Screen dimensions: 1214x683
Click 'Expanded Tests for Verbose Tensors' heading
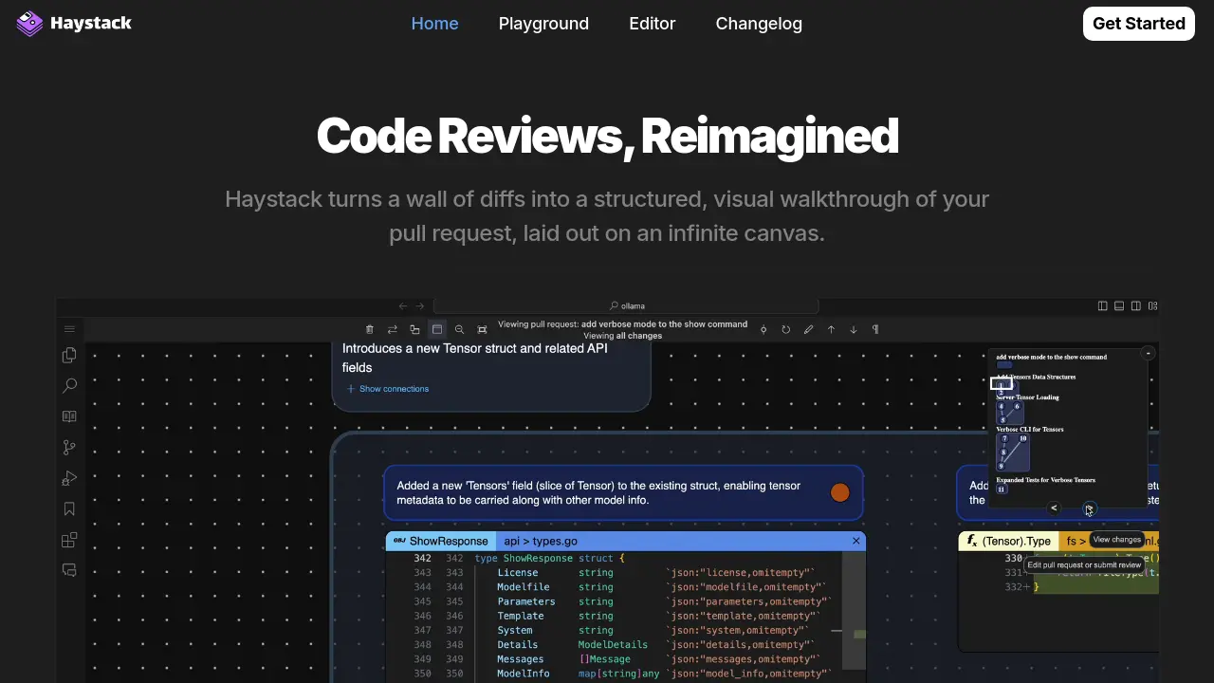point(1046,480)
